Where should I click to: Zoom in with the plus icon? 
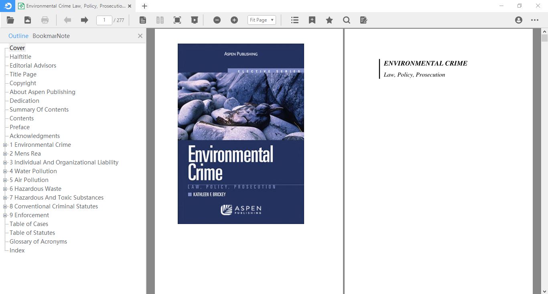(234, 20)
